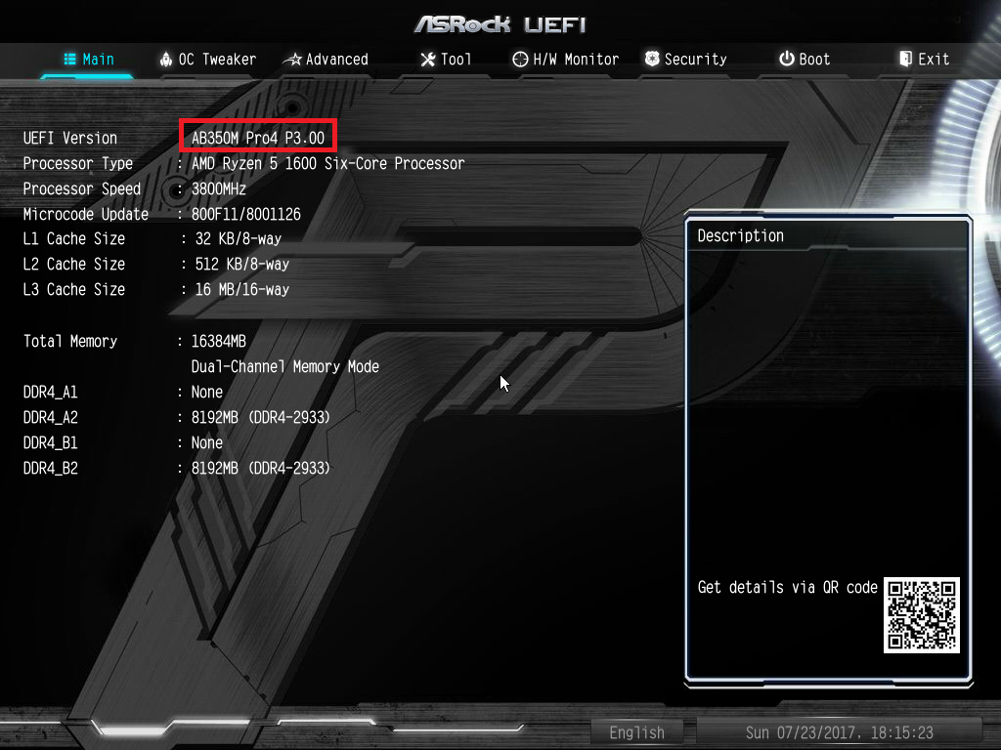
Task: Click the Advanced star icon
Action: tap(292, 60)
